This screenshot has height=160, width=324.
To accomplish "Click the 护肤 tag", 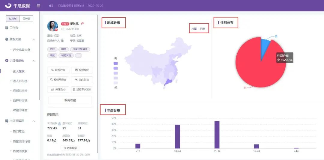I will 52,49.
